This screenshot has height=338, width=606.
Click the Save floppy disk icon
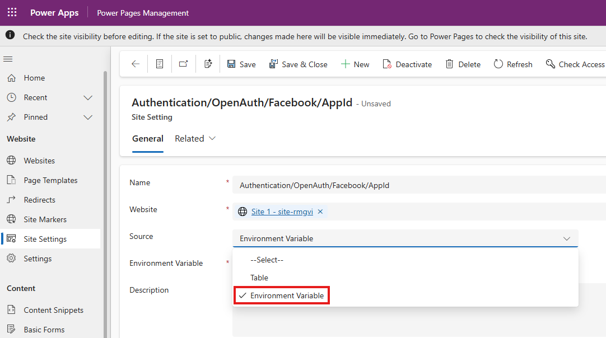click(231, 64)
